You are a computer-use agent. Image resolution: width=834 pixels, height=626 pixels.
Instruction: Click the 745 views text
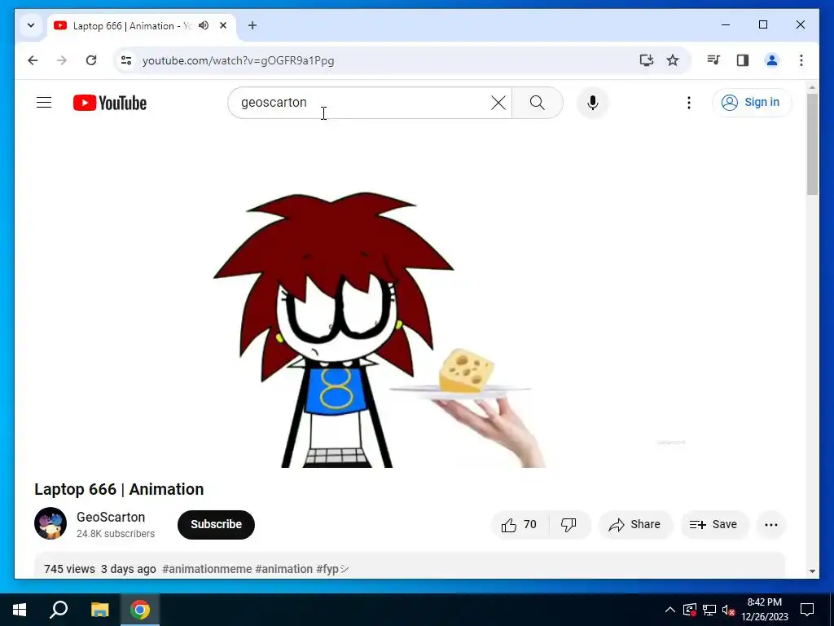(x=70, y=569)
